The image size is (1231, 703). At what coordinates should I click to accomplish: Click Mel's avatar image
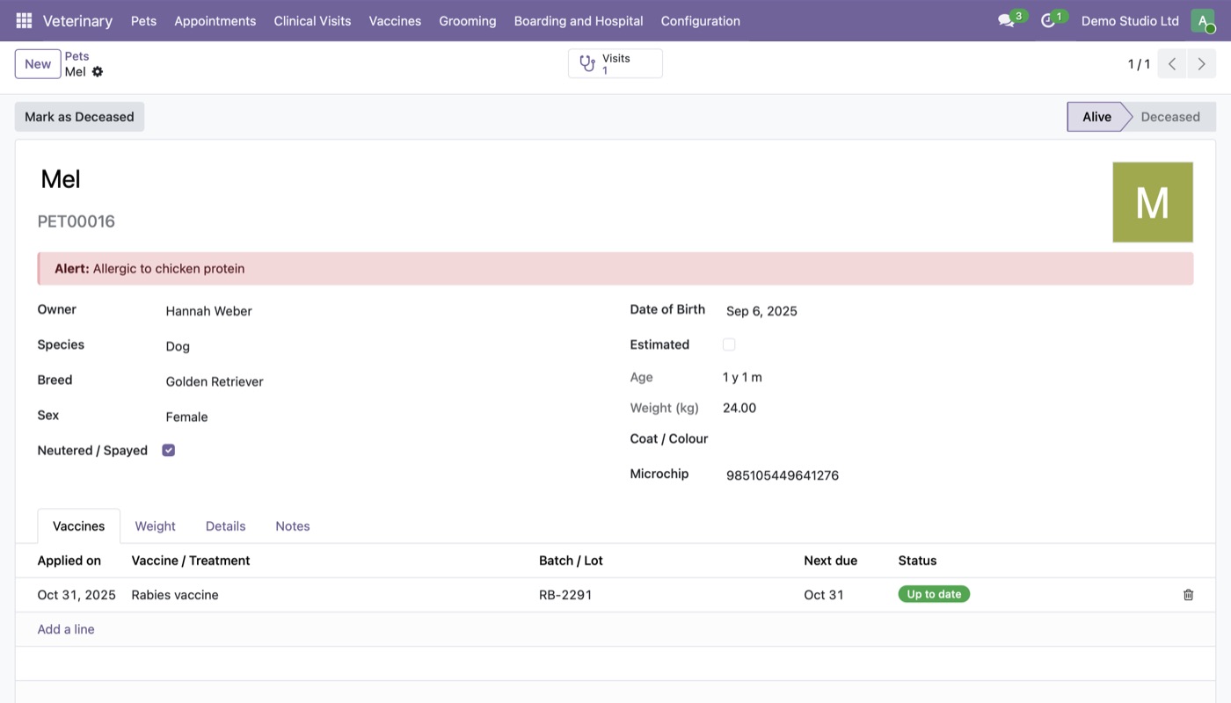pyautogui.click(x=1153, y=202)
